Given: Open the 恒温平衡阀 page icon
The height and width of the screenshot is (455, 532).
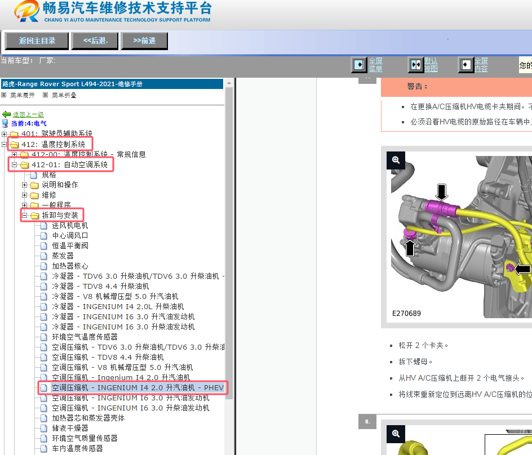Looking at the screenshot, I should [44, 246].
